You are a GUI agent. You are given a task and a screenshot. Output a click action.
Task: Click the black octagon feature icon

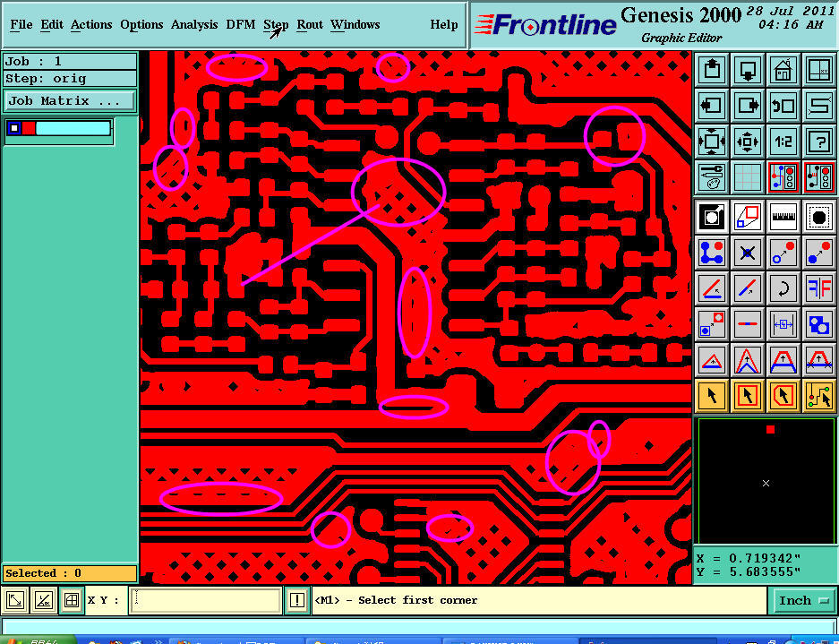click(819, 217)
